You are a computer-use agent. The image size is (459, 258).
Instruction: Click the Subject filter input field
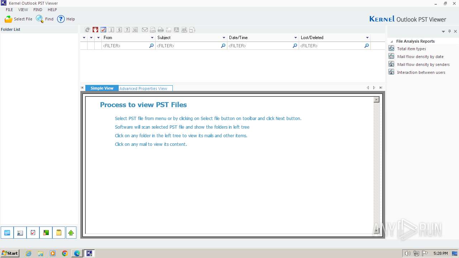tap(191, 46)
